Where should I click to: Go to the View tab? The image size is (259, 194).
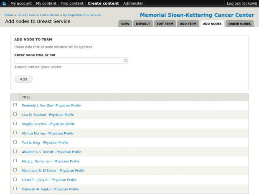(125, 24)
